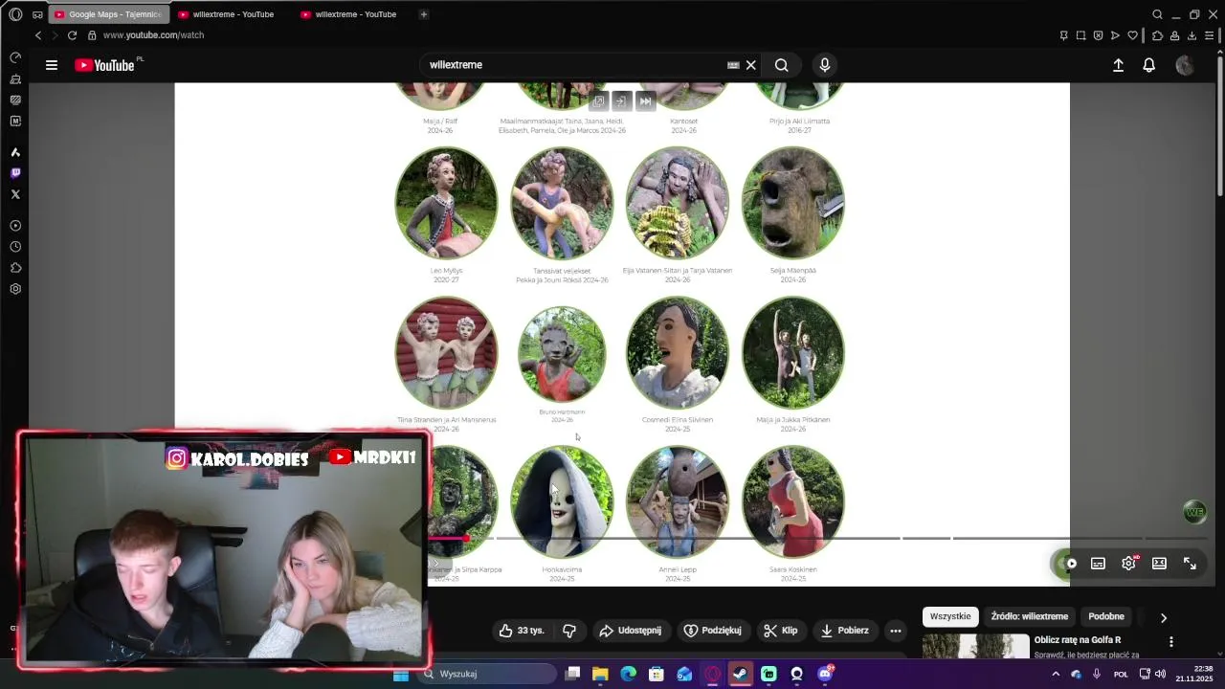Reload the current page

coord(72,35)
